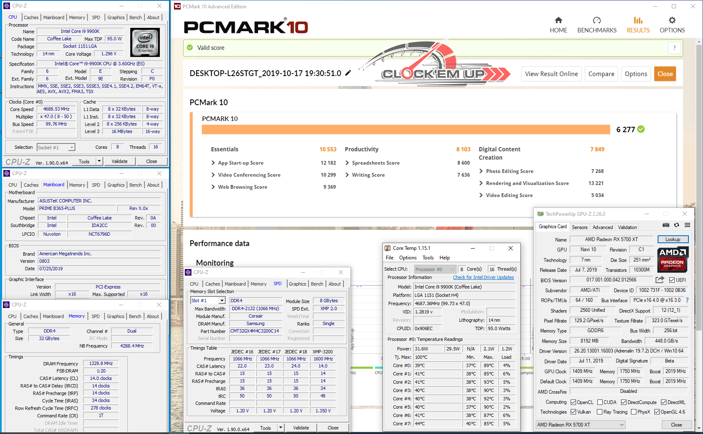Viewport: 703px width, 434px height.
Task: Open the PCMark BENCHMARKS gauge icon
Action: [x=596, y=20]
